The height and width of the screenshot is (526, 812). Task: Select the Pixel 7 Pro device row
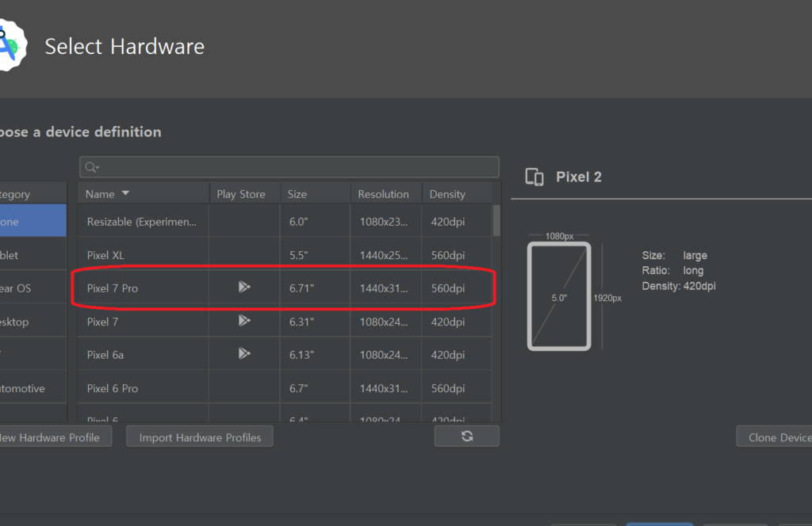285,288
